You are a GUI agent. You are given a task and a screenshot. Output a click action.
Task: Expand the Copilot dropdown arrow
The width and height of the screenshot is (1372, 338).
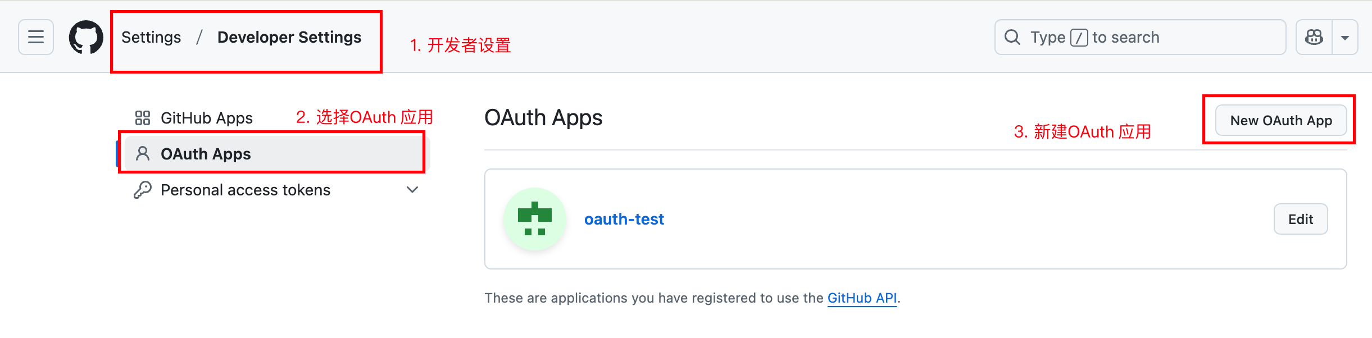(1345, 37)
